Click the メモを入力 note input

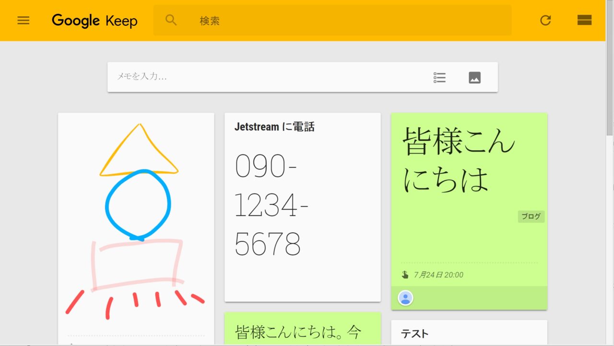269,77
